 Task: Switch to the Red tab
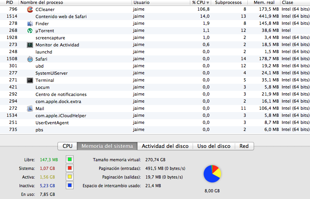(x=244, y=146)
